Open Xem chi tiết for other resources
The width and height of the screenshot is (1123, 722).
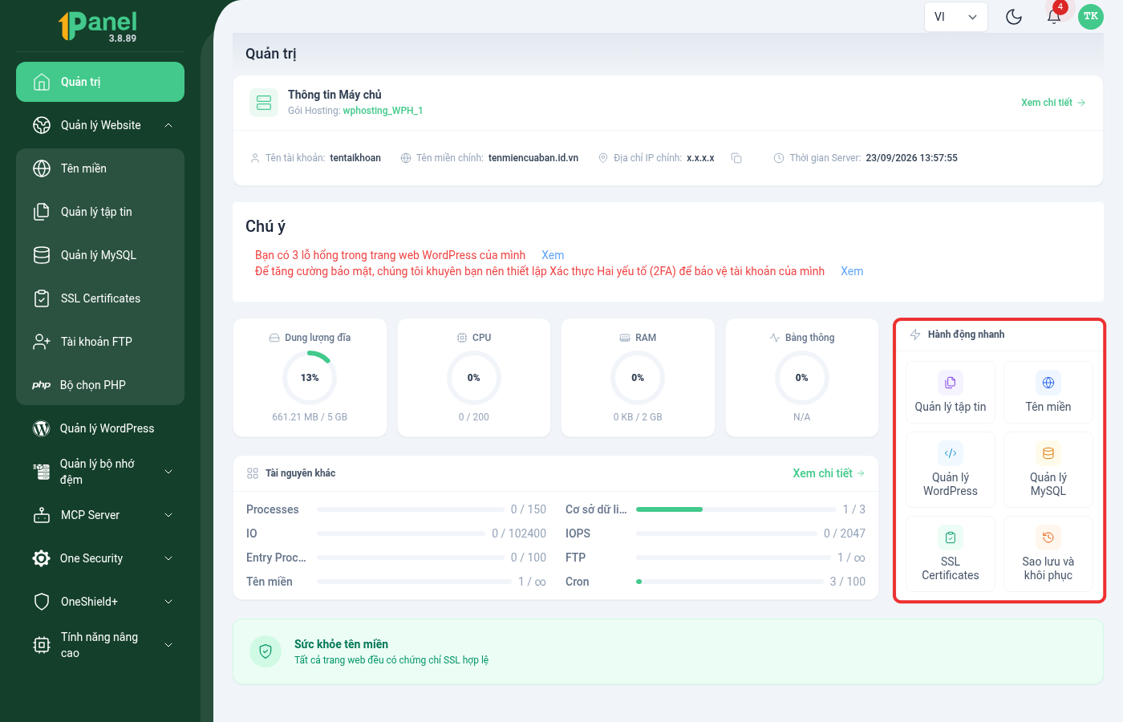[x=829, y=473]
